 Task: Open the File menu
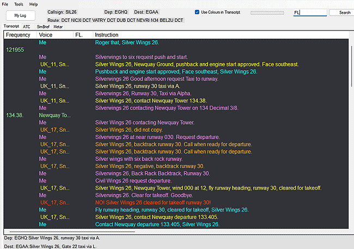pos(5,4)
